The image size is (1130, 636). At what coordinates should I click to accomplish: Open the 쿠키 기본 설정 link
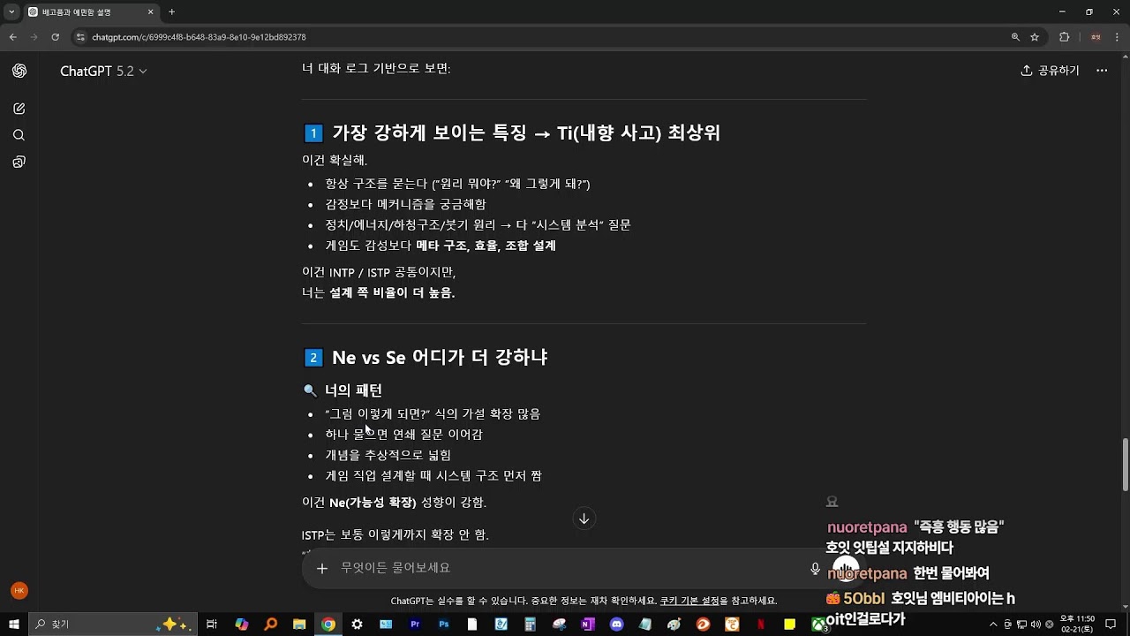pyautogui.click(x=689, y=601)
